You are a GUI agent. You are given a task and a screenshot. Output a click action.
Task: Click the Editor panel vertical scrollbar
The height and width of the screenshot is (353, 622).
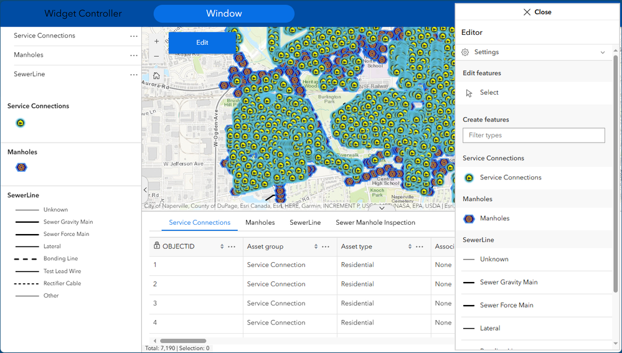616,173
